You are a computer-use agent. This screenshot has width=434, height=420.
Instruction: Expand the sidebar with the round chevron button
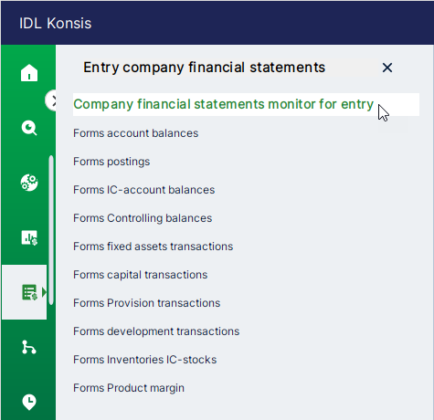(x=51, y=100)
